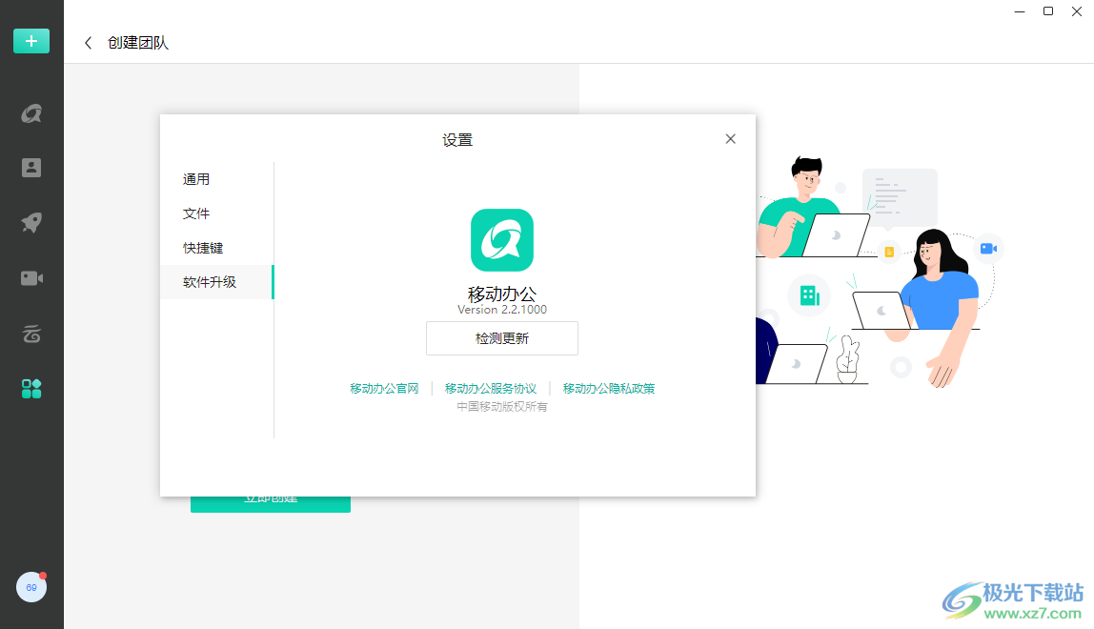The width and height of the screenshot is (1094, 629).
Task: Select the 通用 settings tab
Action: [x=216, y=179]
